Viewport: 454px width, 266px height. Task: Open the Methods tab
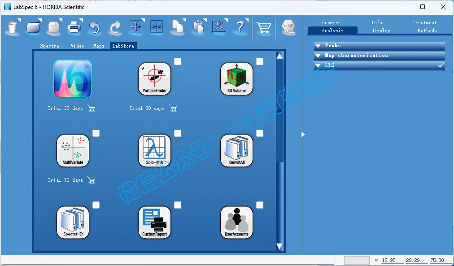click(x=427, y=31)
